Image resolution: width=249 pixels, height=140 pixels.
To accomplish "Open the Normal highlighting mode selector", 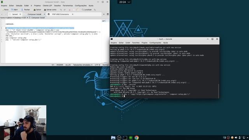I will 105,65.
